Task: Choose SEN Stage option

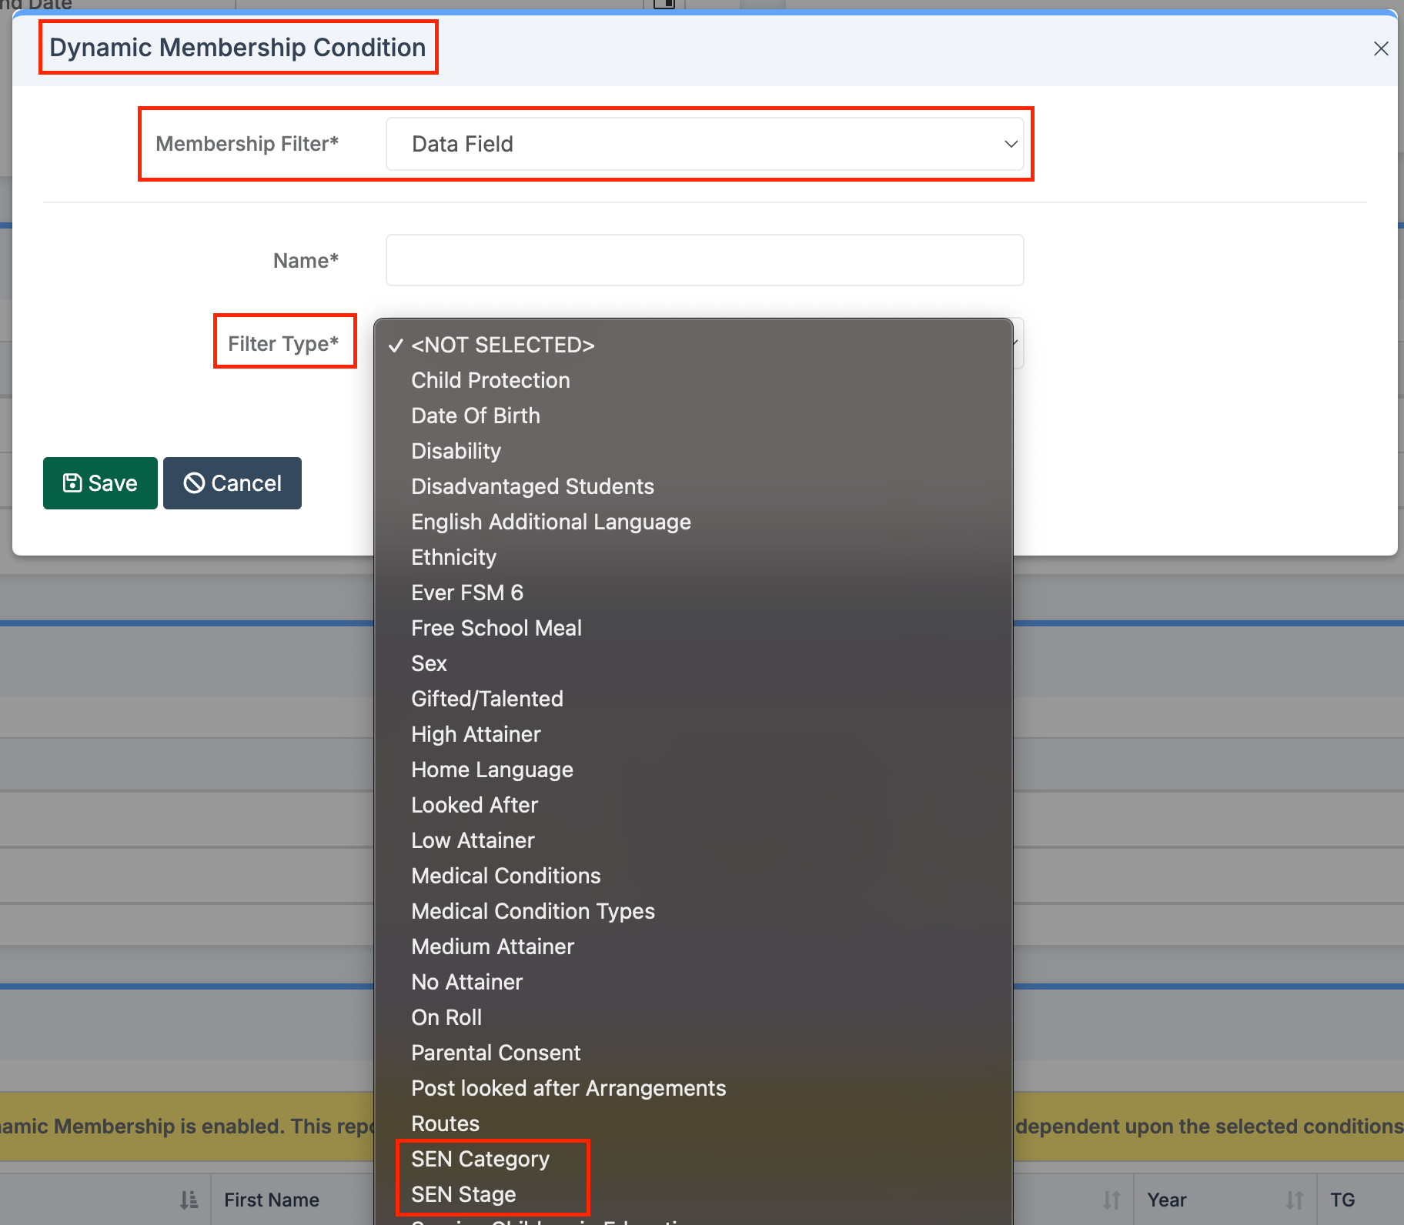Action: 463,1194
